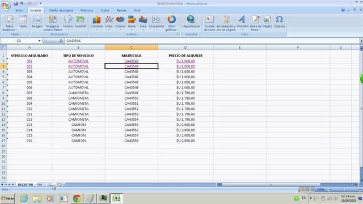Open the Vista ribbon tab
This screenshot has height=204, width=363.
click(x=137, y=10)
